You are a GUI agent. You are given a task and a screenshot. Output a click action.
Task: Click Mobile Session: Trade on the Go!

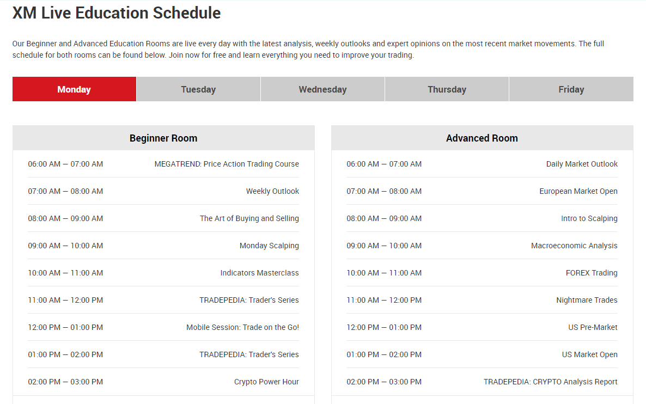coord(242,327)
